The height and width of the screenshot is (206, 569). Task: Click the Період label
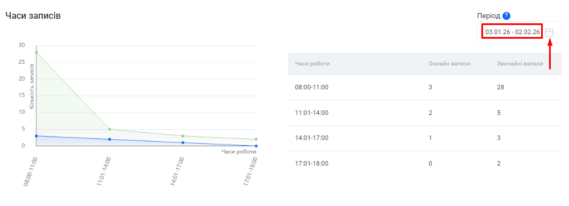(489, 16)
